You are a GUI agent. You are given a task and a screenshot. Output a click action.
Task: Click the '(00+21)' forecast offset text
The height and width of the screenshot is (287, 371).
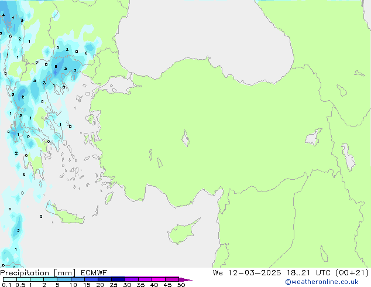(352, 273)
